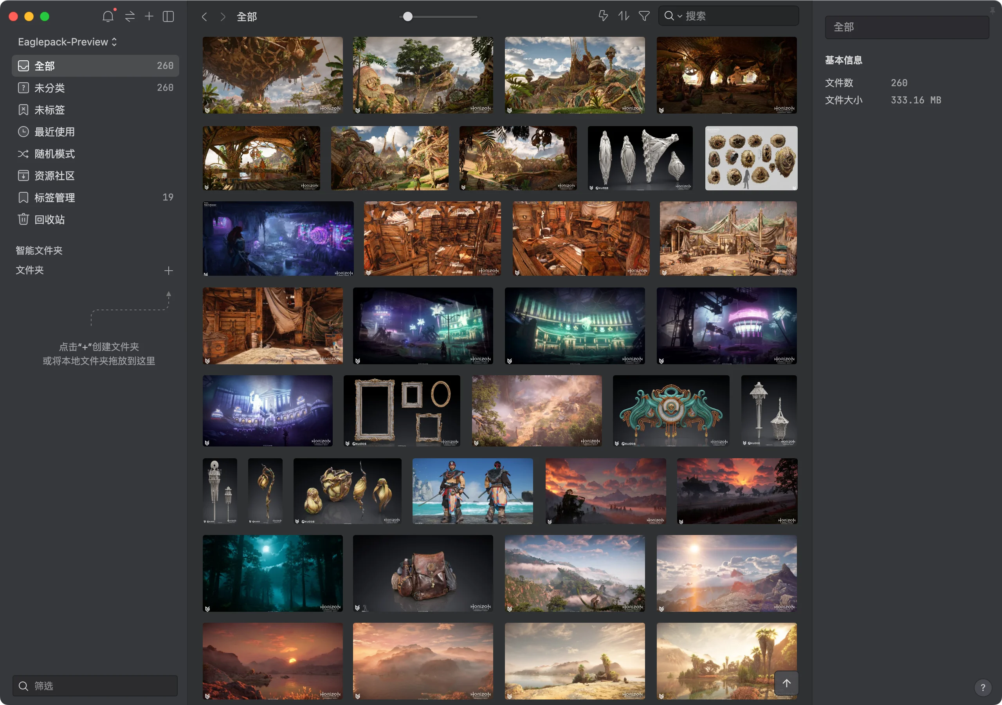
Task: Open the filter funnel icon
Action: pyautogui.click(x=644, y=16)
